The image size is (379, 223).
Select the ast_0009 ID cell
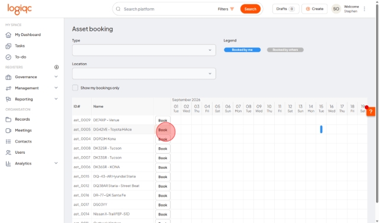[82, 120]
